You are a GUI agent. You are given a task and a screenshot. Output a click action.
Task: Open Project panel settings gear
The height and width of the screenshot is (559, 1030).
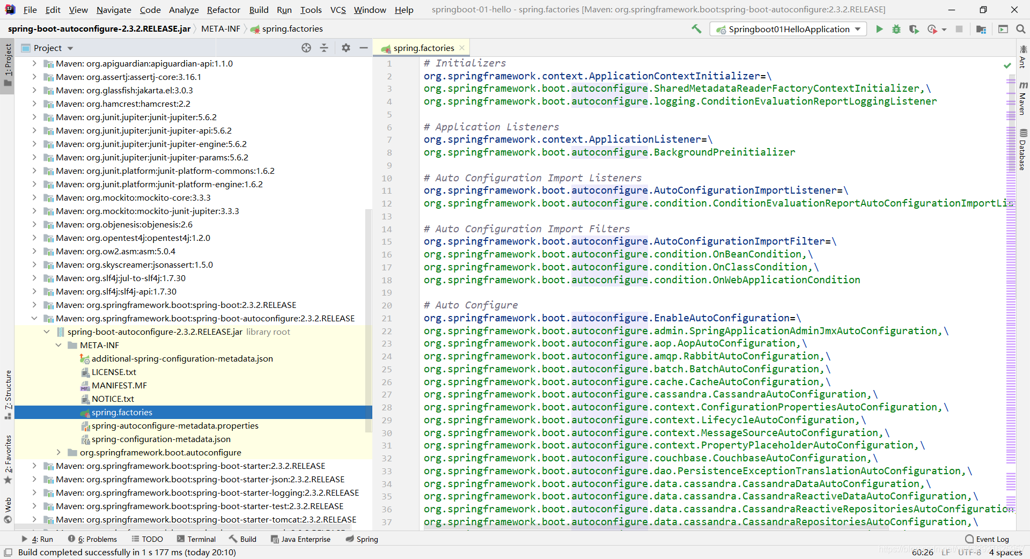[x=346, y=48]
